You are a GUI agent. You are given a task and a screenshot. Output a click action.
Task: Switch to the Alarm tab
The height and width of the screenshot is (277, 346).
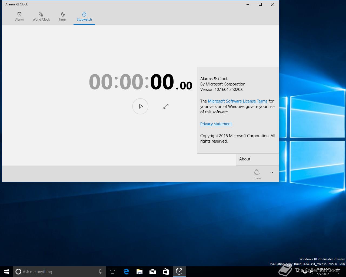pyautogui.click(x=19, y=17)
